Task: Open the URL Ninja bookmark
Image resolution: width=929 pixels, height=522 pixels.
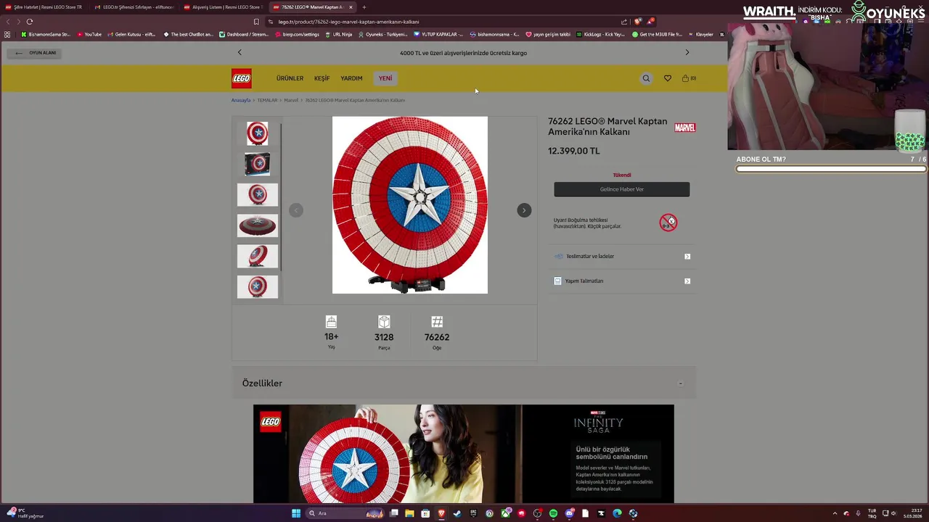Action: (339, 34)
